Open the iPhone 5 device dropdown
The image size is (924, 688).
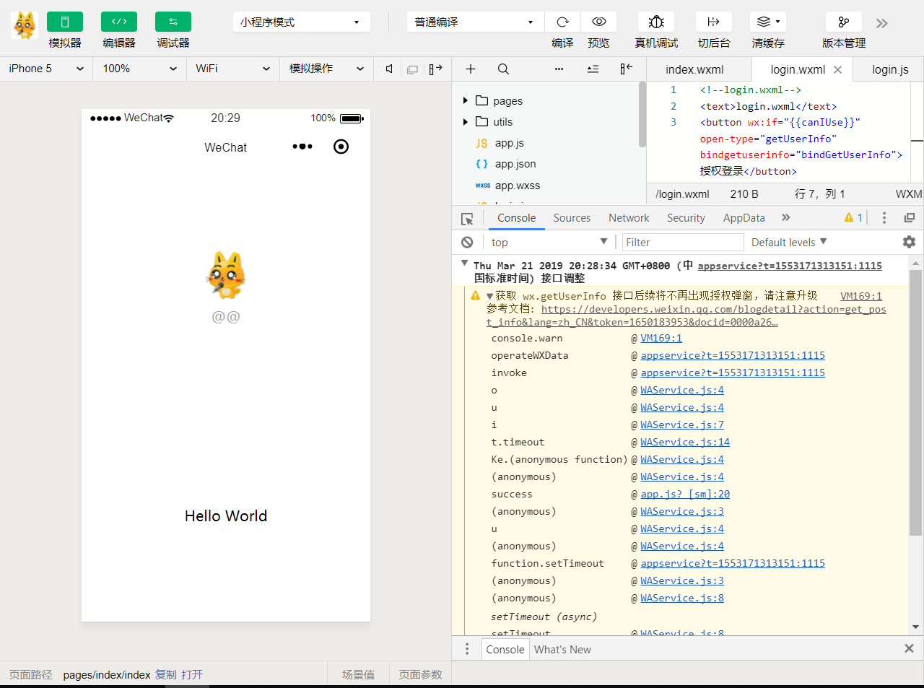(46, 69)
